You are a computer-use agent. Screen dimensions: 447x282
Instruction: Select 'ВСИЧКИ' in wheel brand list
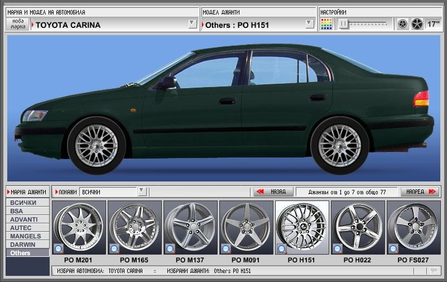point(28,203)
